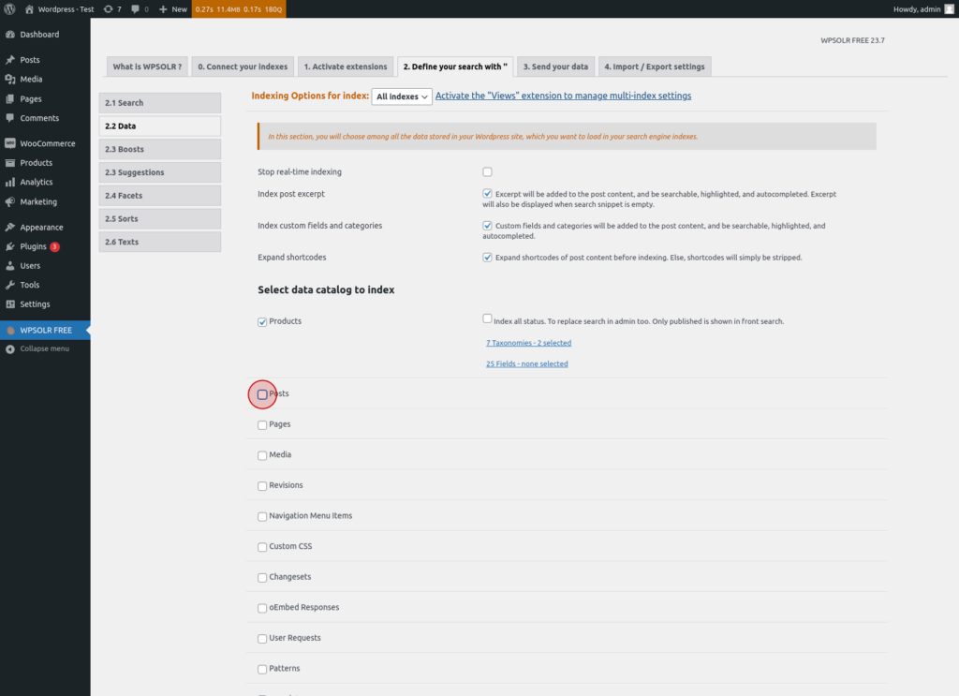Click the Appearance paintbrush icon
Screen dimensions: 959x696
[x=9, y=227]
